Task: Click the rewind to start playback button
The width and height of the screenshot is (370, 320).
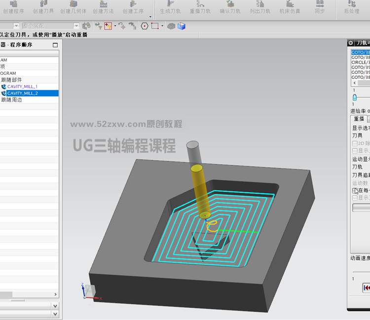Action: click(x=366, y=288)
